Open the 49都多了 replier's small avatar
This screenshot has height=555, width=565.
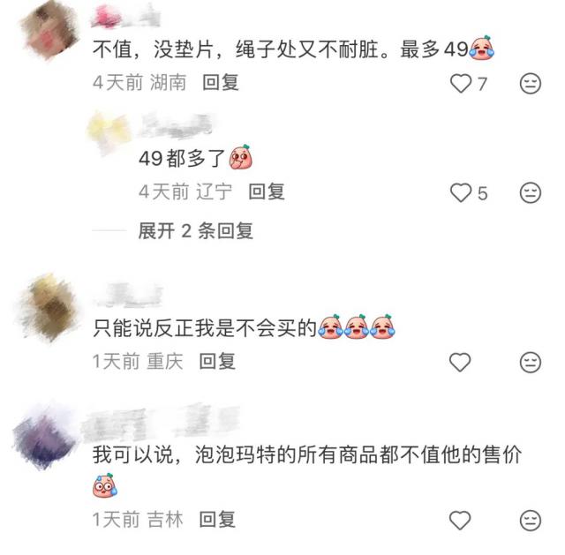[x=109, y=131]
